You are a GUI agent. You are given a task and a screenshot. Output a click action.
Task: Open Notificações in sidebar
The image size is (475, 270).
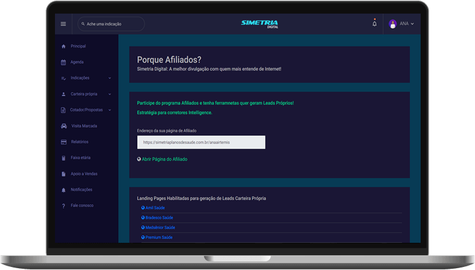point(82,190)
